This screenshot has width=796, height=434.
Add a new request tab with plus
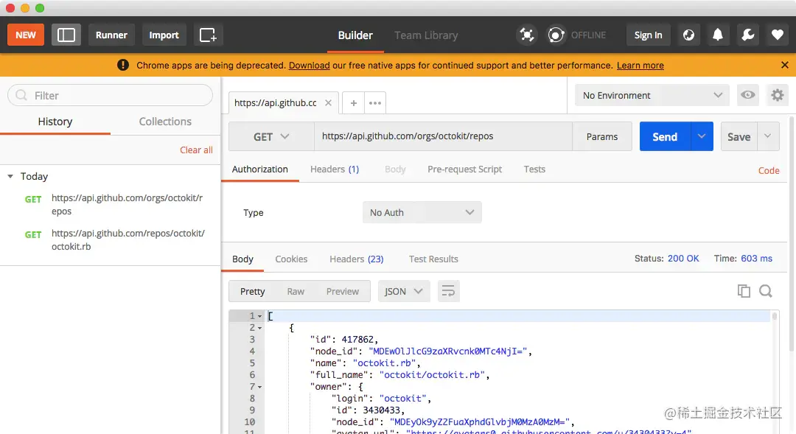(353, 103)
